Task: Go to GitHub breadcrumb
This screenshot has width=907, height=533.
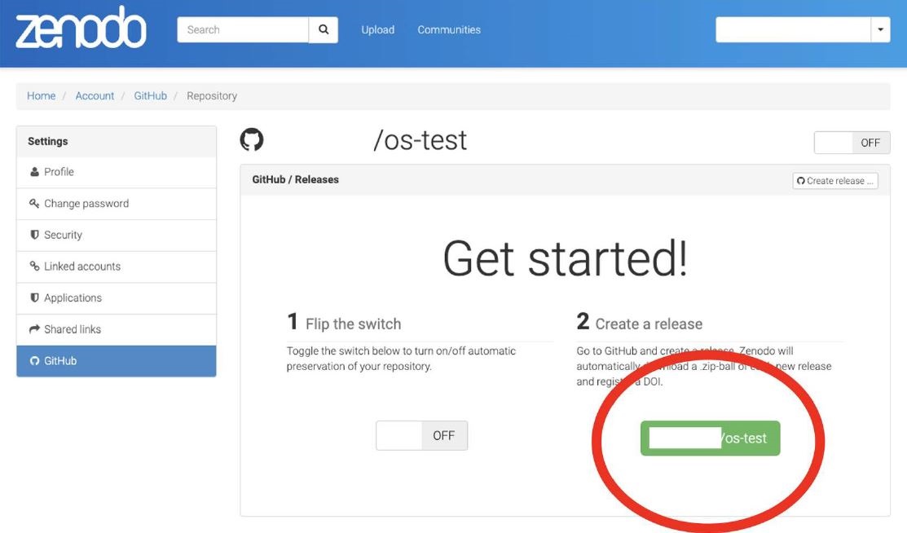Action: pos(151,96)
